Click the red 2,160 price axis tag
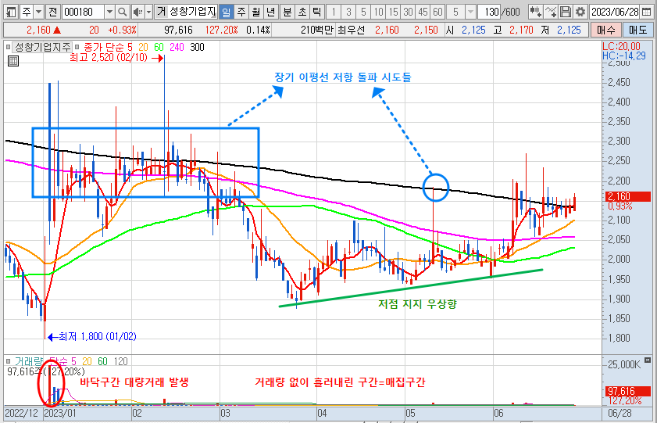This screenshot has height=423, width=657. coord(627,196)
